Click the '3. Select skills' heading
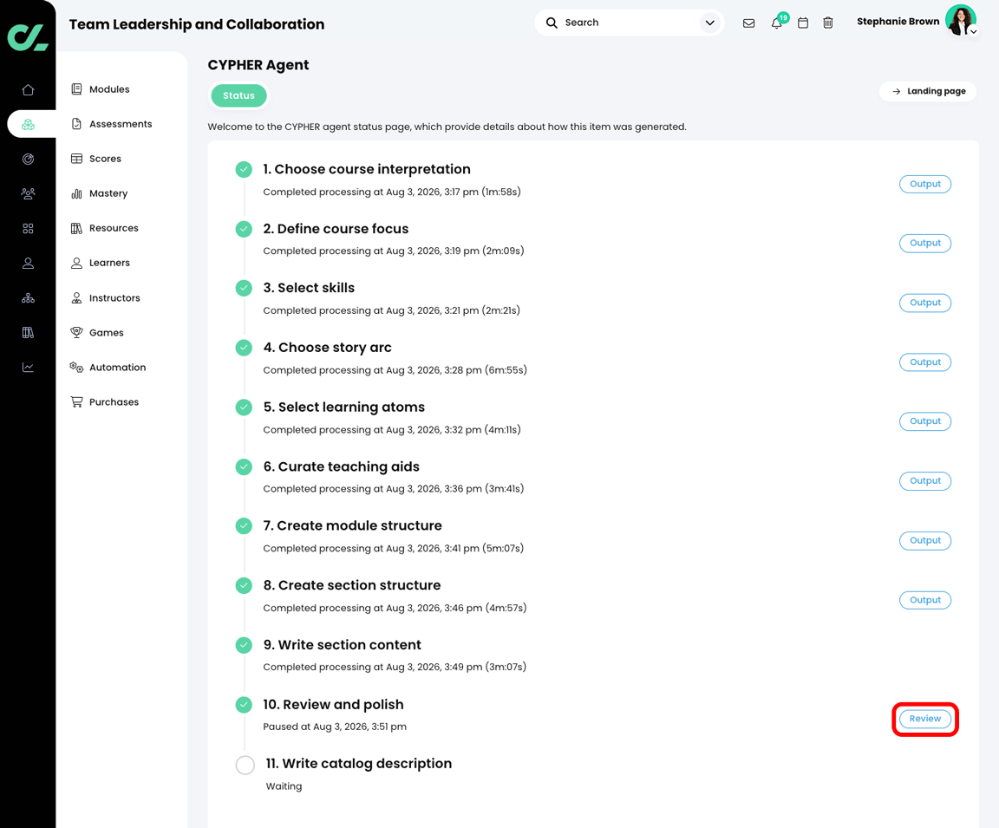 309,288
